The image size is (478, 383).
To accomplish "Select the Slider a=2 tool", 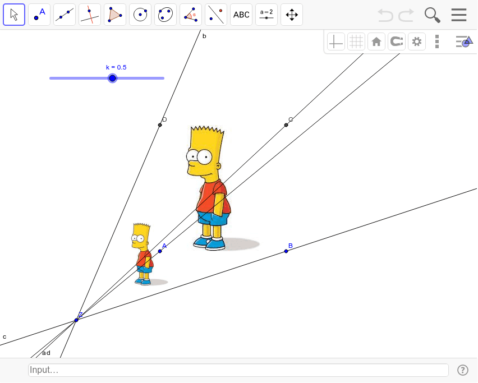I will [266, 15].
